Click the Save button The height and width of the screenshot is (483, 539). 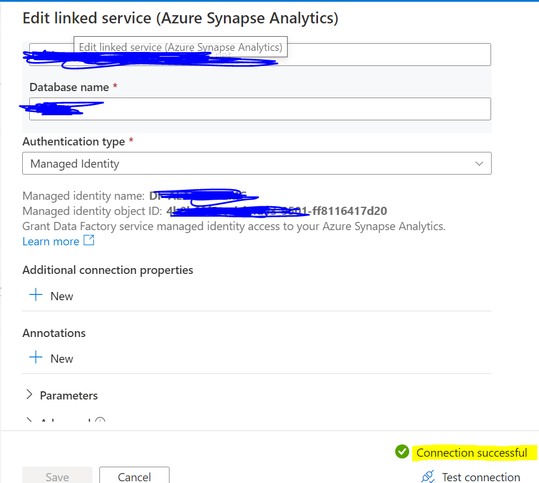(57, 475)
